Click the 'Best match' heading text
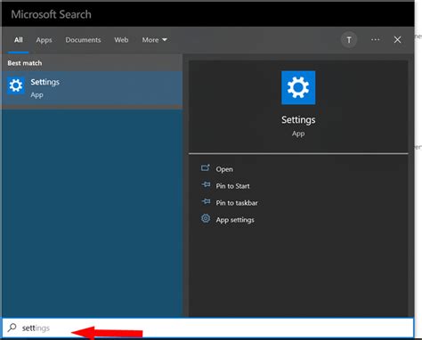Viewport: 422px width, 340px height. click(25, 63)
